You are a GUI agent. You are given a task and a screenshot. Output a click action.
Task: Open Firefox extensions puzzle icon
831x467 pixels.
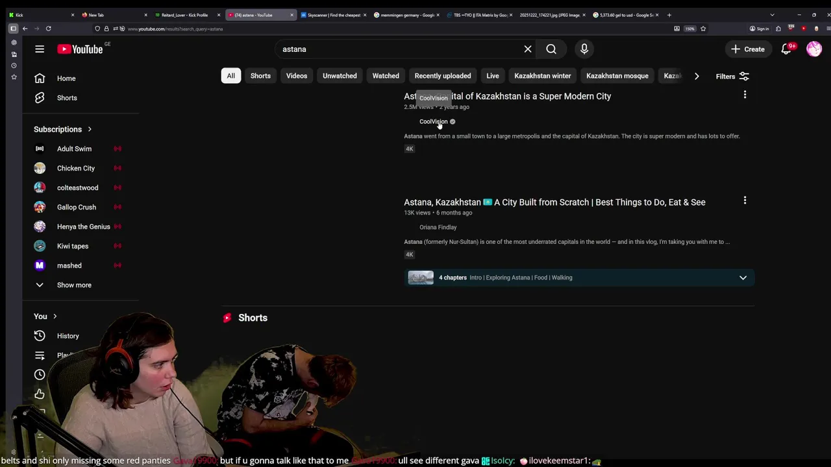[778, 29]
